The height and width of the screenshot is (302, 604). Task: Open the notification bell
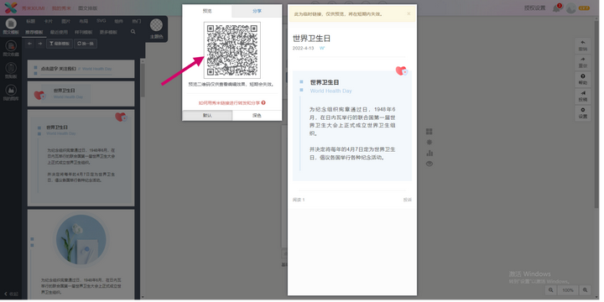[x=557, y=8]
